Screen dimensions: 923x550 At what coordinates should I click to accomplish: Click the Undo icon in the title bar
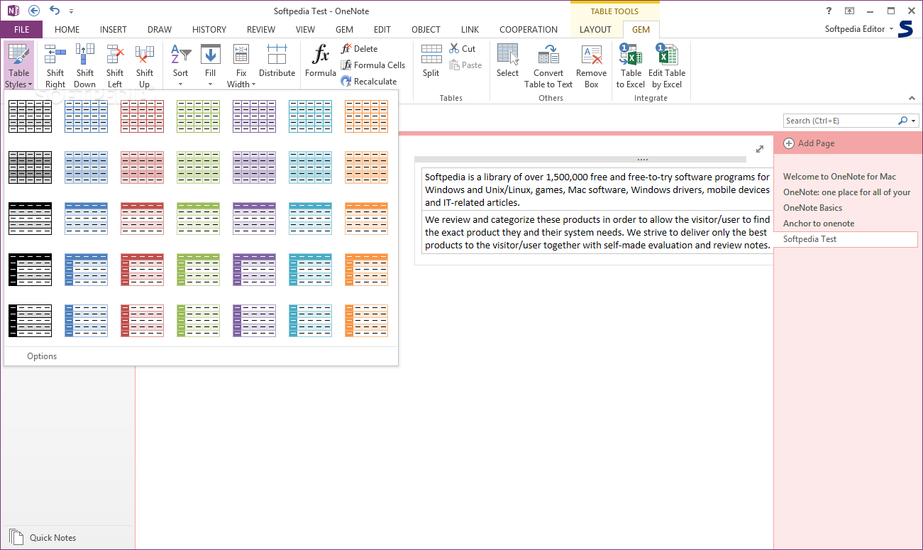pos(55,11)
